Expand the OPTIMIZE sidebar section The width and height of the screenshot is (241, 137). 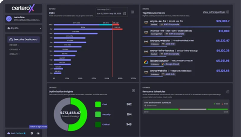(x=15, y=49)
